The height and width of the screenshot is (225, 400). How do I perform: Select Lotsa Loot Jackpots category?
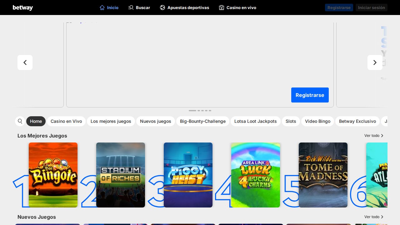[x=256, y=121]
